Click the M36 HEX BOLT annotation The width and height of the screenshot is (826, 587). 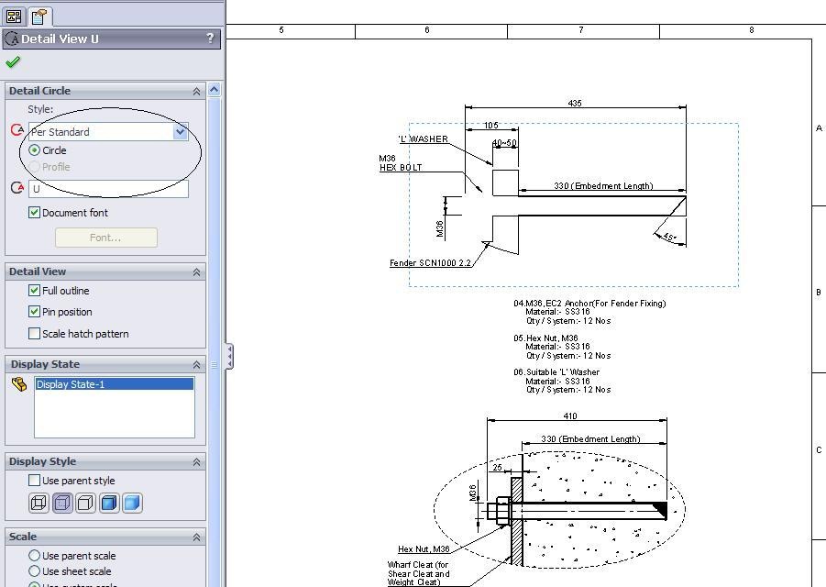click(x=401, y=163)
